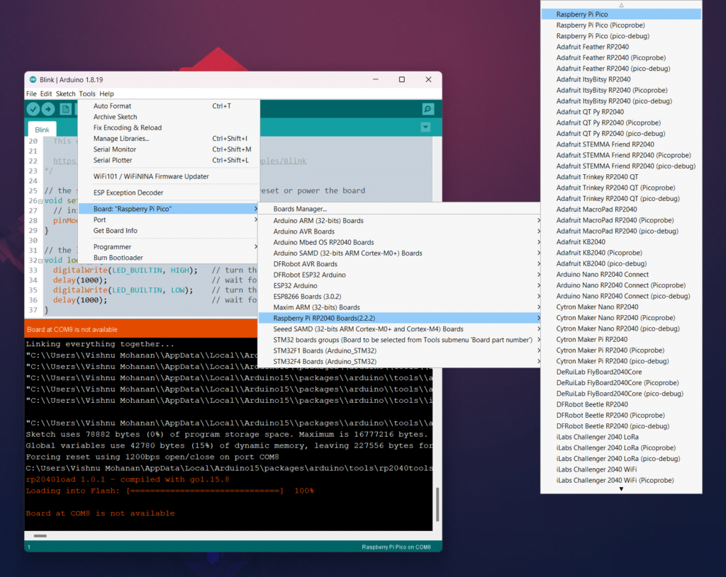The width and height of the screenshot is (726, 577).
Task: Click the console vertical scrollbar thumb
Action: tap(437, 504)
